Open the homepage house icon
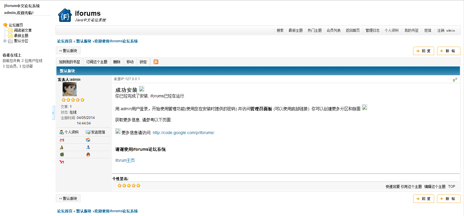464x216 pixels. point(88,140)
